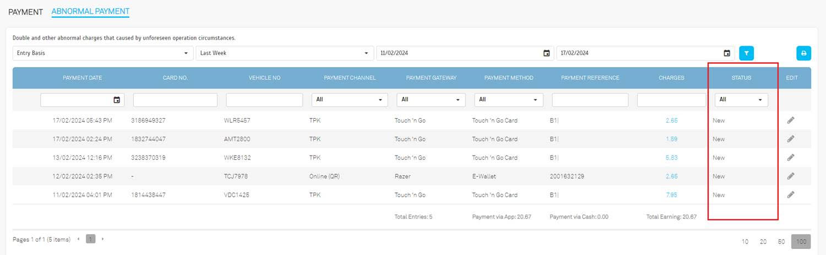Viewport: 826px width, 255px height.
Task: Click pencil icon for vehicle VDC1425
Action: (791, 195)
